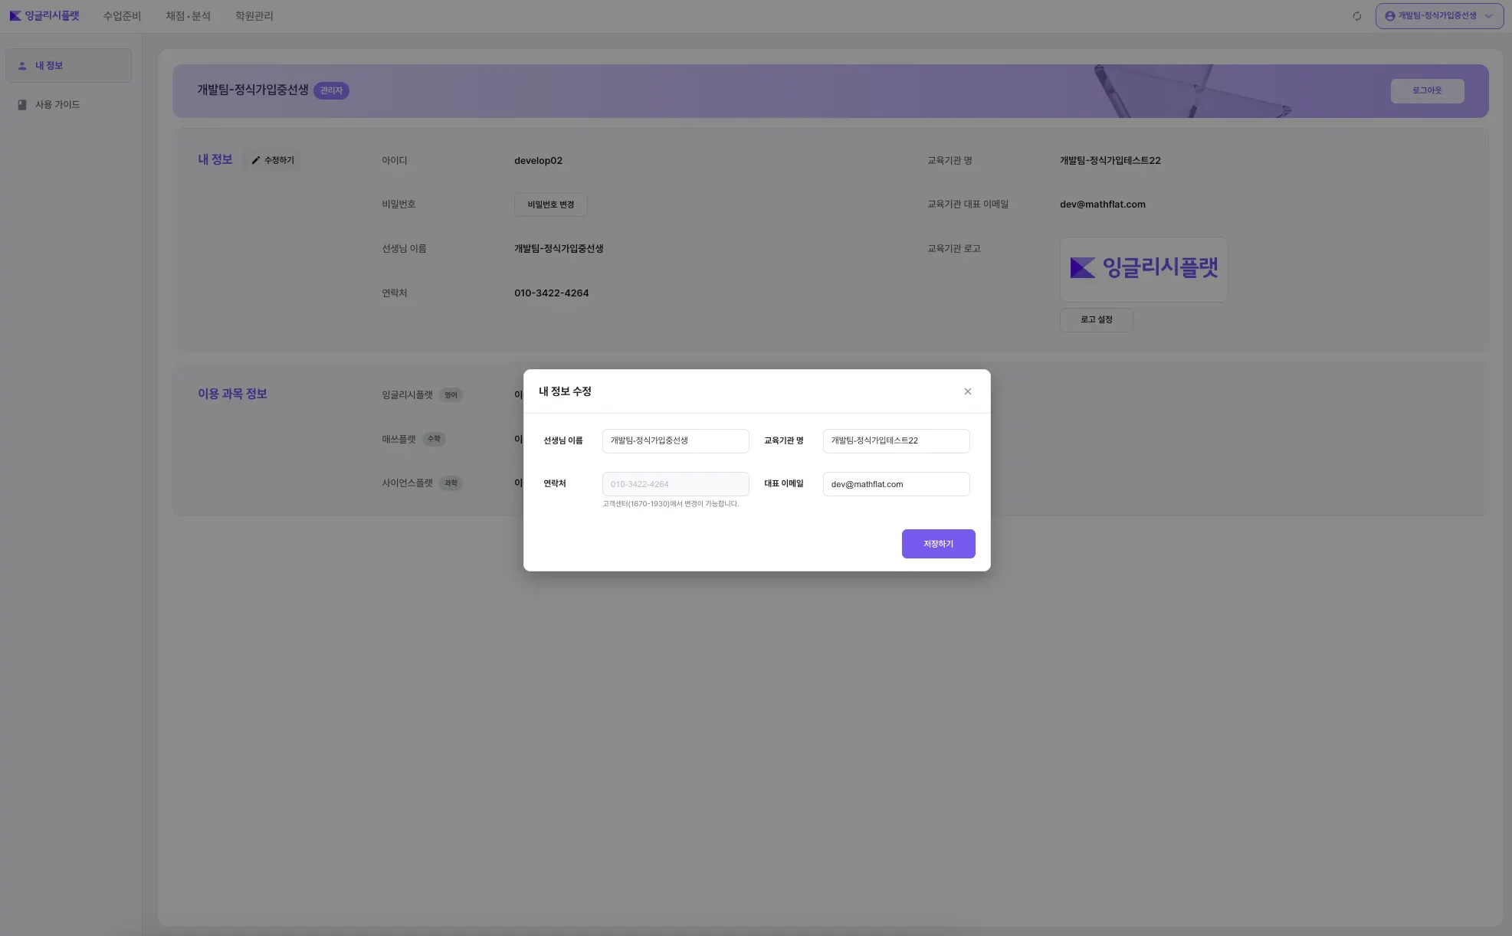Open the 수업준비 menu
Image resolution: width=1512 pixels, height=936 pixels.
[x=122, y=16]
